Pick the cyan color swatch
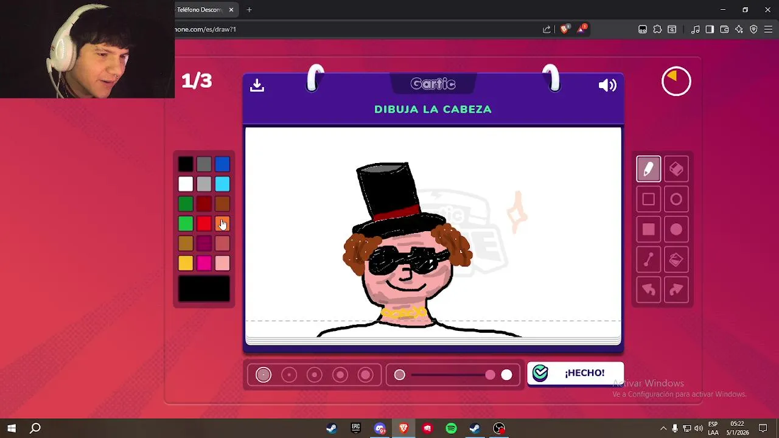This screenshot has width=779, height=438. click(x=222, y=184)
